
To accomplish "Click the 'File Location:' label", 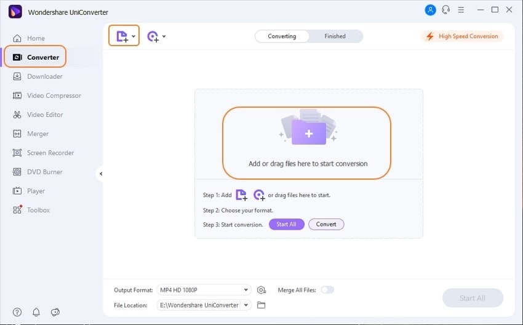I will coord(130,305).
